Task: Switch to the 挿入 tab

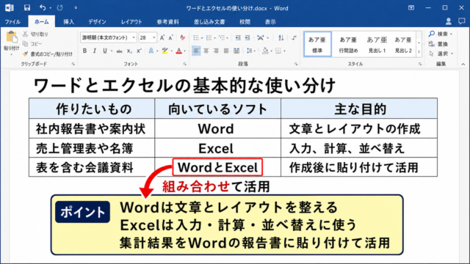Action: coord(68,22)
